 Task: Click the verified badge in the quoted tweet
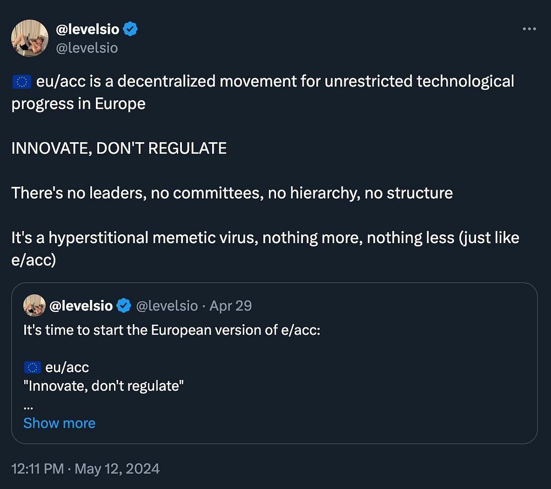(123, 305)
